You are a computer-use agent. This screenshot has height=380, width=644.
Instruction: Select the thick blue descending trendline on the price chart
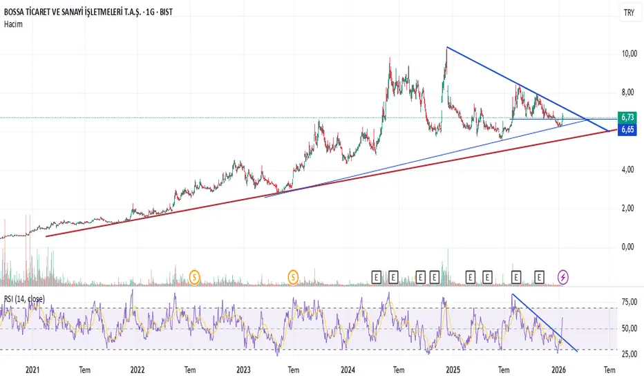pyautogui.click(x=528, y=90)
